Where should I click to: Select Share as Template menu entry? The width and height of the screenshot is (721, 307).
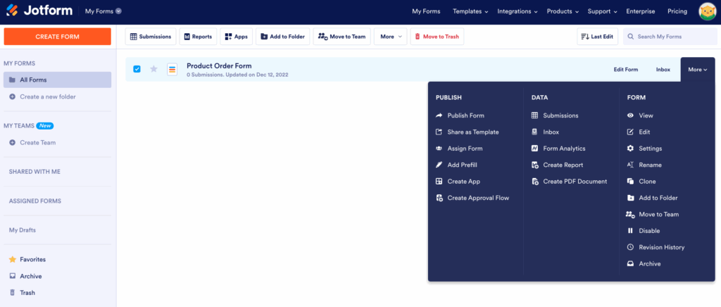(x=472, y=132)
